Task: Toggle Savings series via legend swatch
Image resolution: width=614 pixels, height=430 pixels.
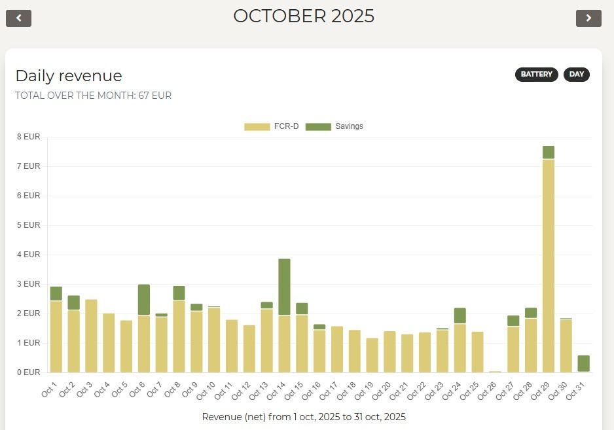Action: [x=318, y=126]
